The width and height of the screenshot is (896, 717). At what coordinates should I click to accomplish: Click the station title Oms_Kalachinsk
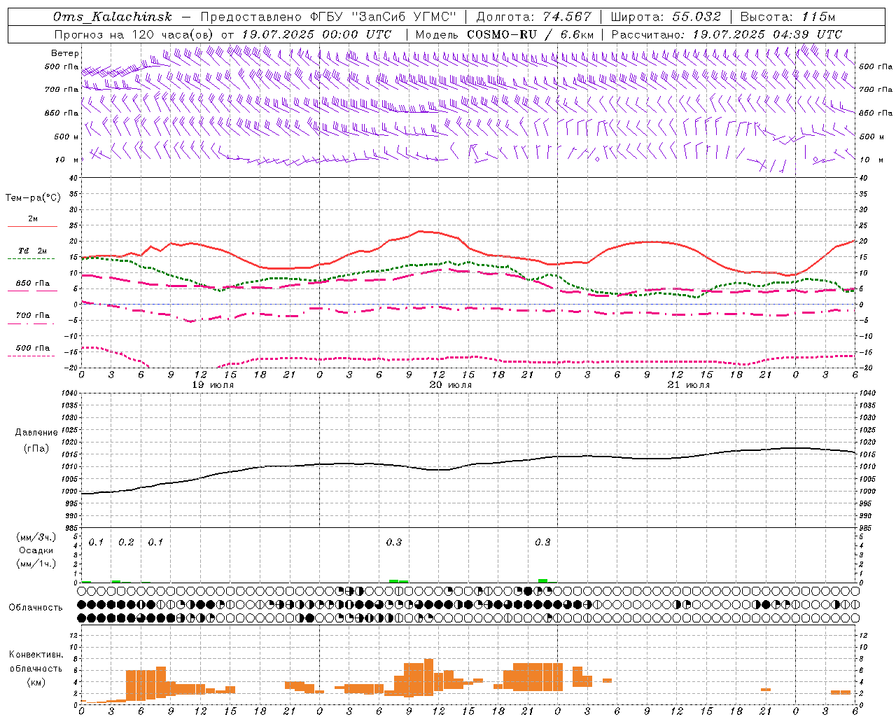(x=113, y=17)
